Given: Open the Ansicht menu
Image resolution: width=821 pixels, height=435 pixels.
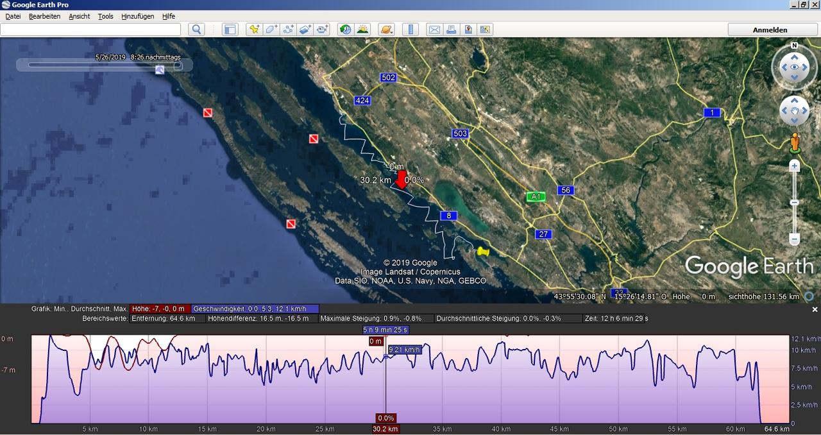Looking at the screenshot, I should [x=80, y=16].
